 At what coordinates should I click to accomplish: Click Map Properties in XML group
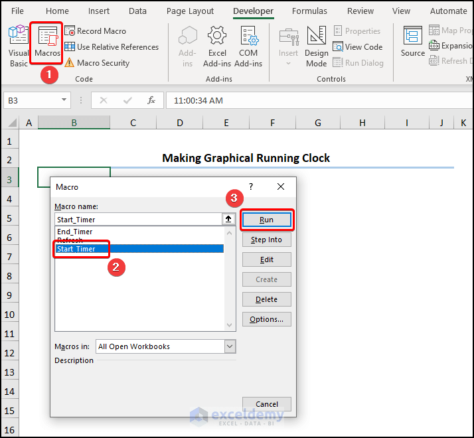pos(450,31)
